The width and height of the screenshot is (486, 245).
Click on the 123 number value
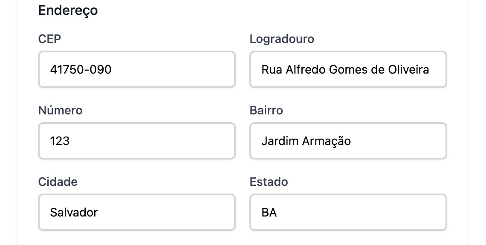(60, 141)
